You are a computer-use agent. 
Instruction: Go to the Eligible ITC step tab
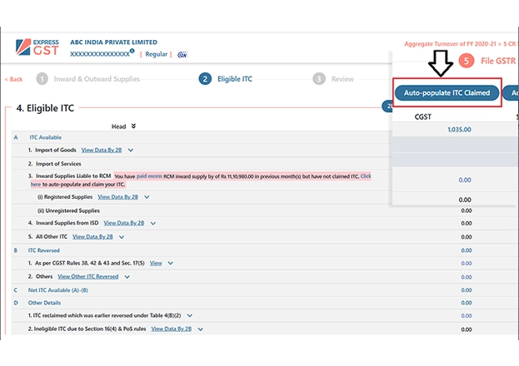click(234, 79)
